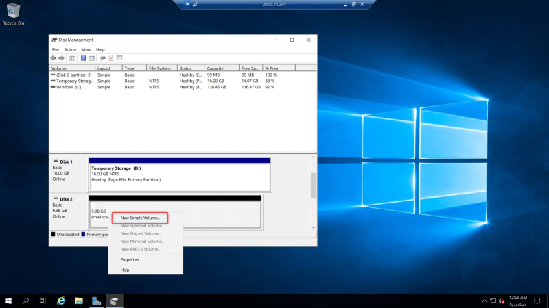This screenshot has height=308, width=549.
Task: Show hidden tray icons chevron
Action: 484,300
